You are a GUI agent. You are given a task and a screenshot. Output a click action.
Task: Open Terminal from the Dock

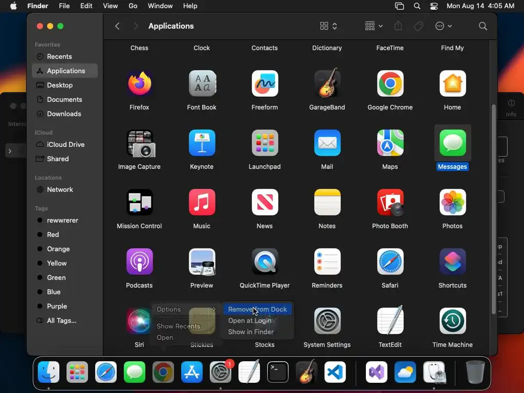click(278, 373)
